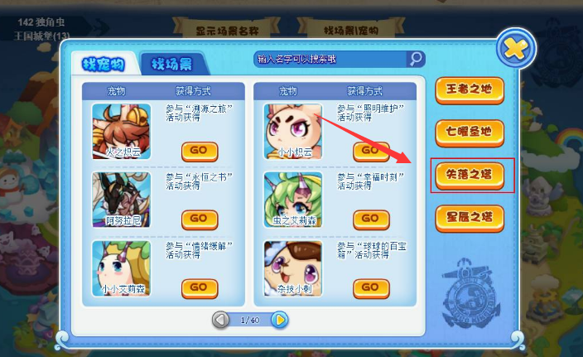
Task: Click GO for 球球的百宝箱 activity
Action: tap(371, 288)
